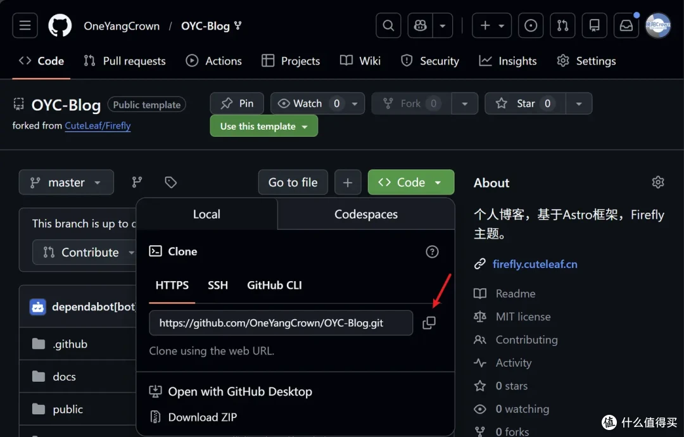
Task: Open the firefly.cuteleaf.cn website link
Action: (x=535, y=264)
